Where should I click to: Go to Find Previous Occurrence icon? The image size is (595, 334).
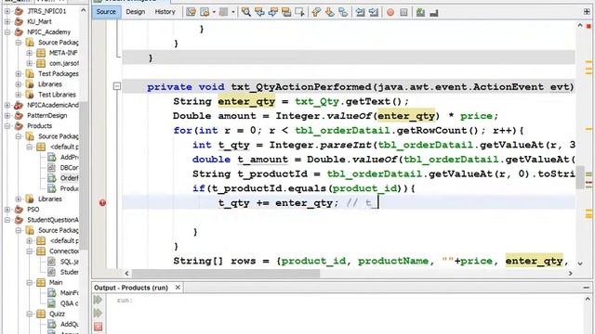259,12
